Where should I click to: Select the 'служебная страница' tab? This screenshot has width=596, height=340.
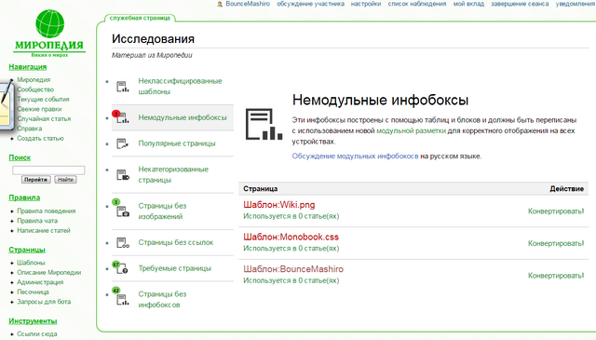tap(140, 18)
